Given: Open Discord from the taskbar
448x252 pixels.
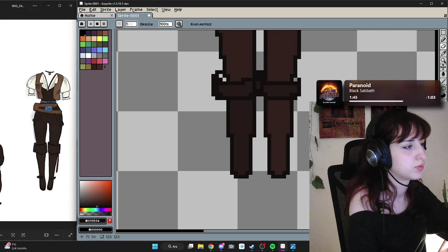Looking at the screenshot, I should (x=221, y=246).
